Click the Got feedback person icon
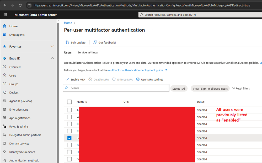262x163 pixels. [x=95, y=42]
